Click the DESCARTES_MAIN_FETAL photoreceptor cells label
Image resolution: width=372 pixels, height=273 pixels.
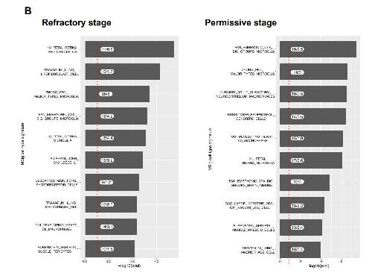57,183
